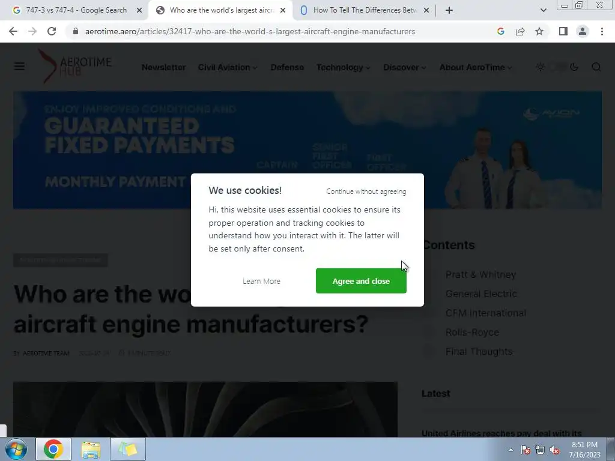Expand Technology dropdown menu

343,67
